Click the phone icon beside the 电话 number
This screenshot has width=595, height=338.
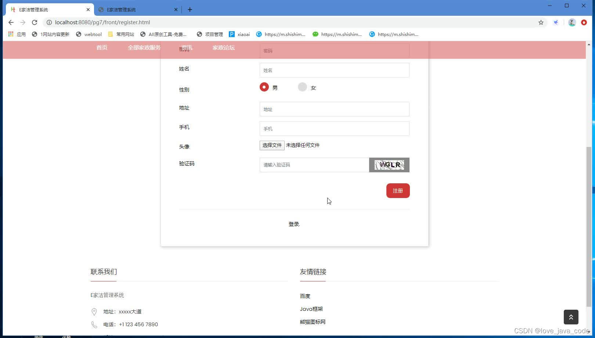click(94, 324)
